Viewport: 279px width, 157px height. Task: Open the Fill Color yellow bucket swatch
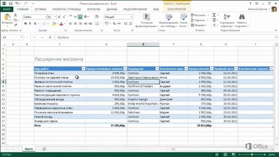[54, 24]
